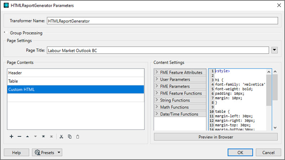
Task: Cut the selected content item
Action: pos(61,137)
